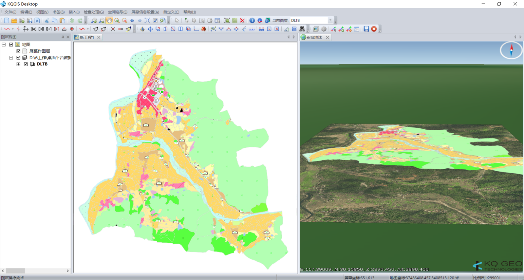The height and width of the screenshot is (280, 524).
Task: Click the open folder icon
Action: (x=14, y=21)
